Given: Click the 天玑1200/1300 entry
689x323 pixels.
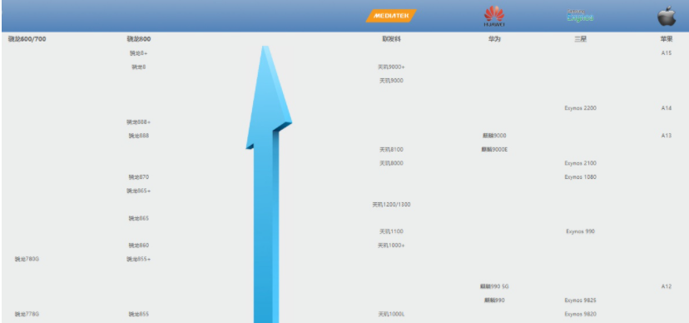Looking at the screenshot, I should [x=391, y=204].
